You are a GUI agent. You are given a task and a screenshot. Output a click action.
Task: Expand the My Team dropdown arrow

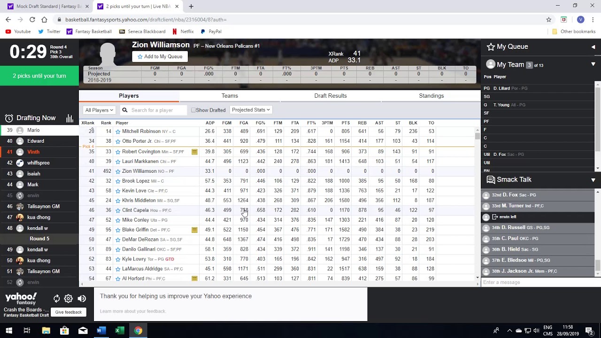click(593, 64)
